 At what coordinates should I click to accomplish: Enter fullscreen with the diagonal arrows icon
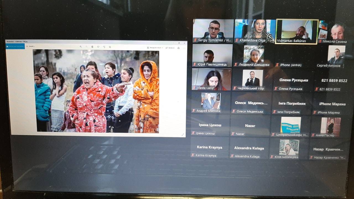point(183,135)
